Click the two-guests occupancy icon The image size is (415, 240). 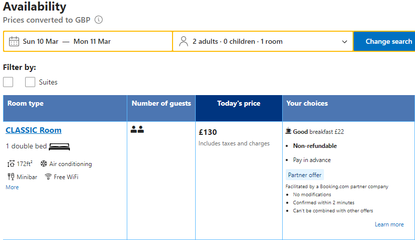click(137, 129)
